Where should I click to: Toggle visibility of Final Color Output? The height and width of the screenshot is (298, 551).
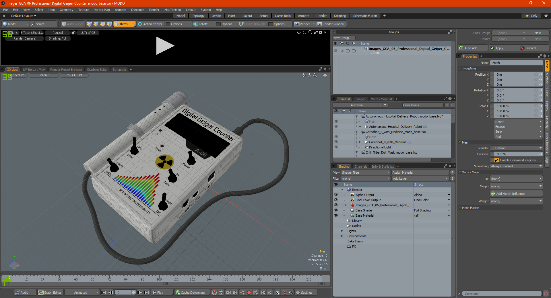336,200
